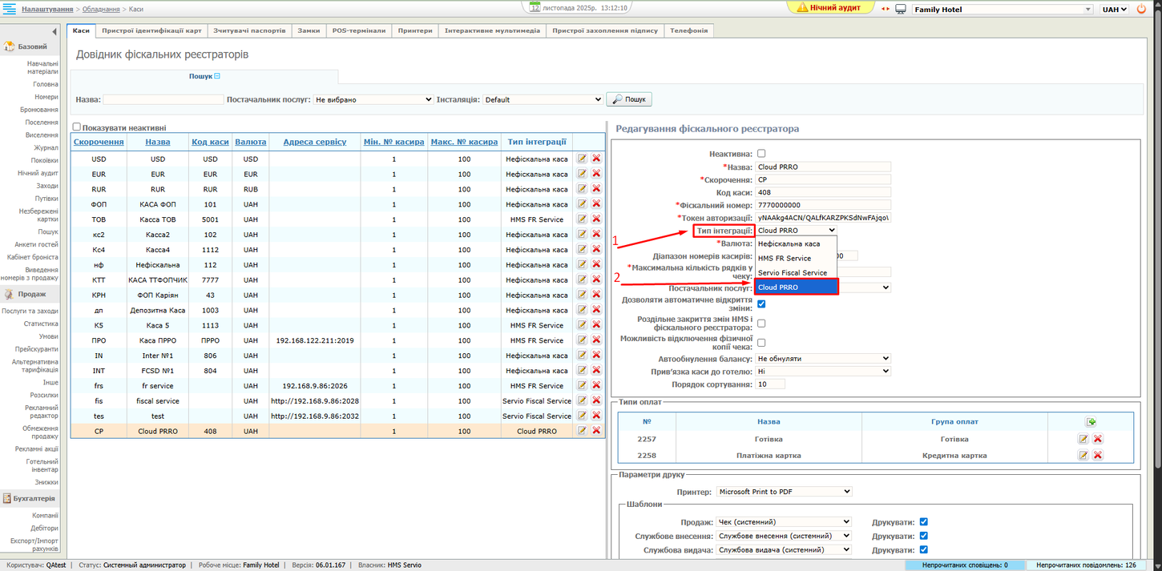
Task: Uncheck Дозволяти автоматичне відкриття зміни
Action: pos(761,304)
